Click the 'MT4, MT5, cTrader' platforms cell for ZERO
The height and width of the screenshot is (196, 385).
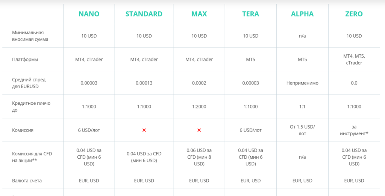pos(354,60)
